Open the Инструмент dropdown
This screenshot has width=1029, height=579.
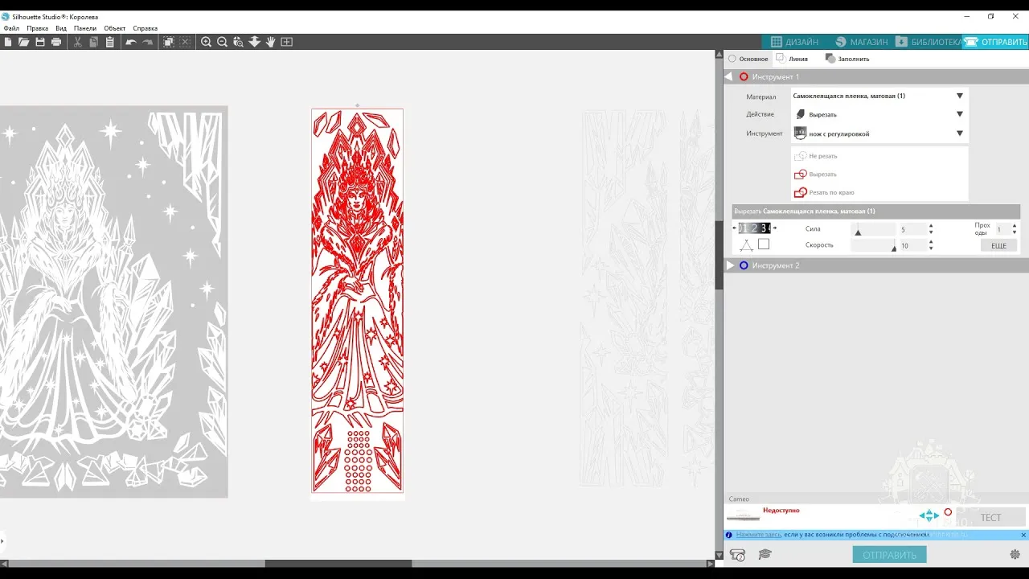tap(879, 133)
